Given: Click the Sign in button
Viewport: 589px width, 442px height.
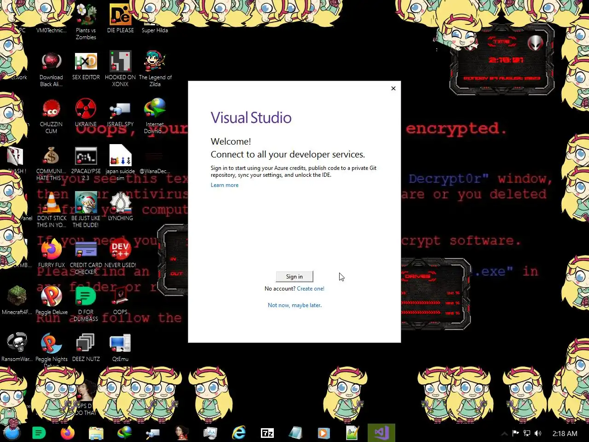Looking at the screenshot, I should 294,276.
